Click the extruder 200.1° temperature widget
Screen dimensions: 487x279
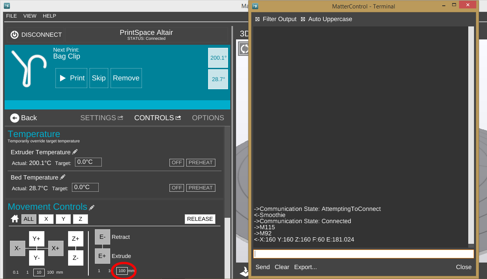coord(218,58)
